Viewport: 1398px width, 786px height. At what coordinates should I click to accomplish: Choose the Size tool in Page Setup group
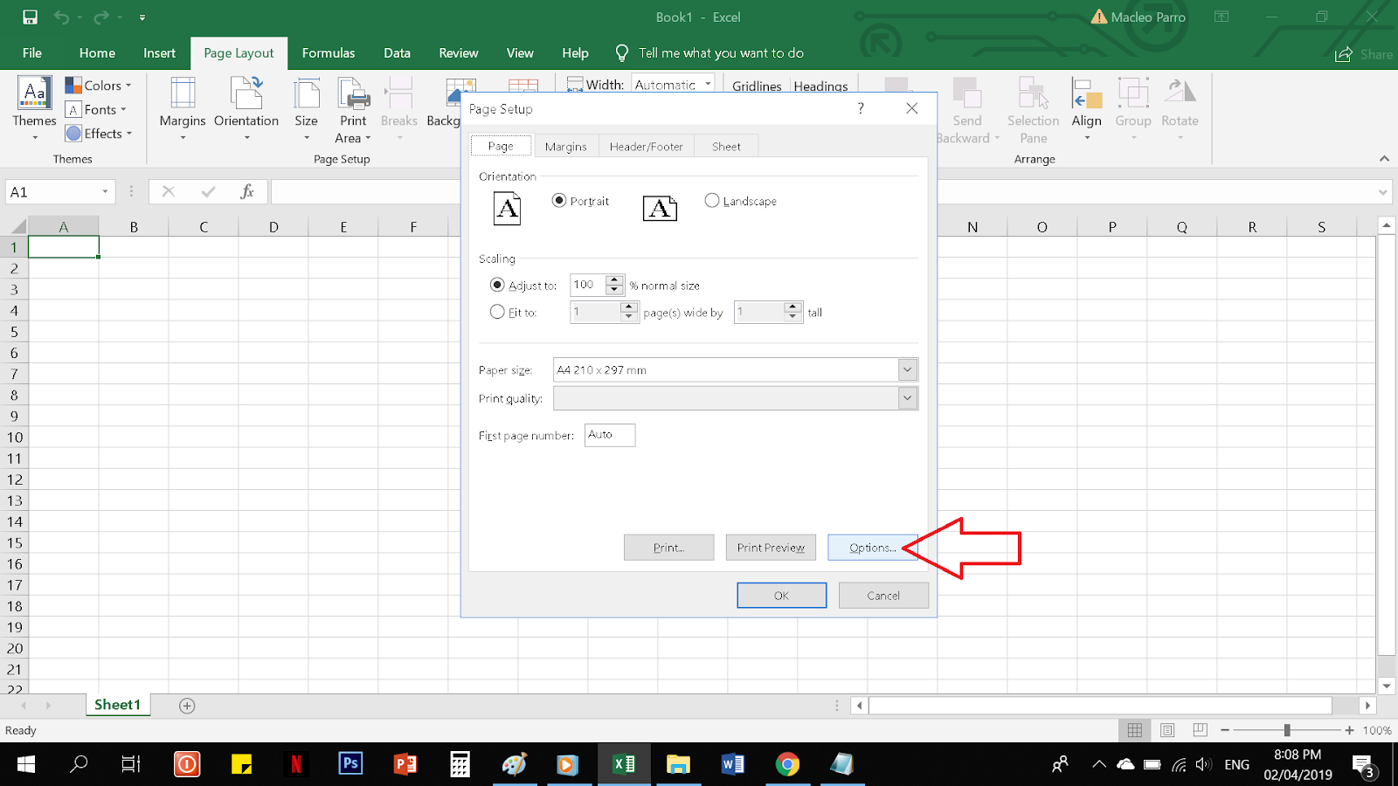click(305, 107)
